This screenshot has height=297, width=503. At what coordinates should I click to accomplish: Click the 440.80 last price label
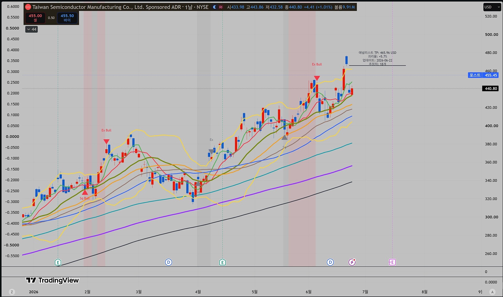pos(491,89)
